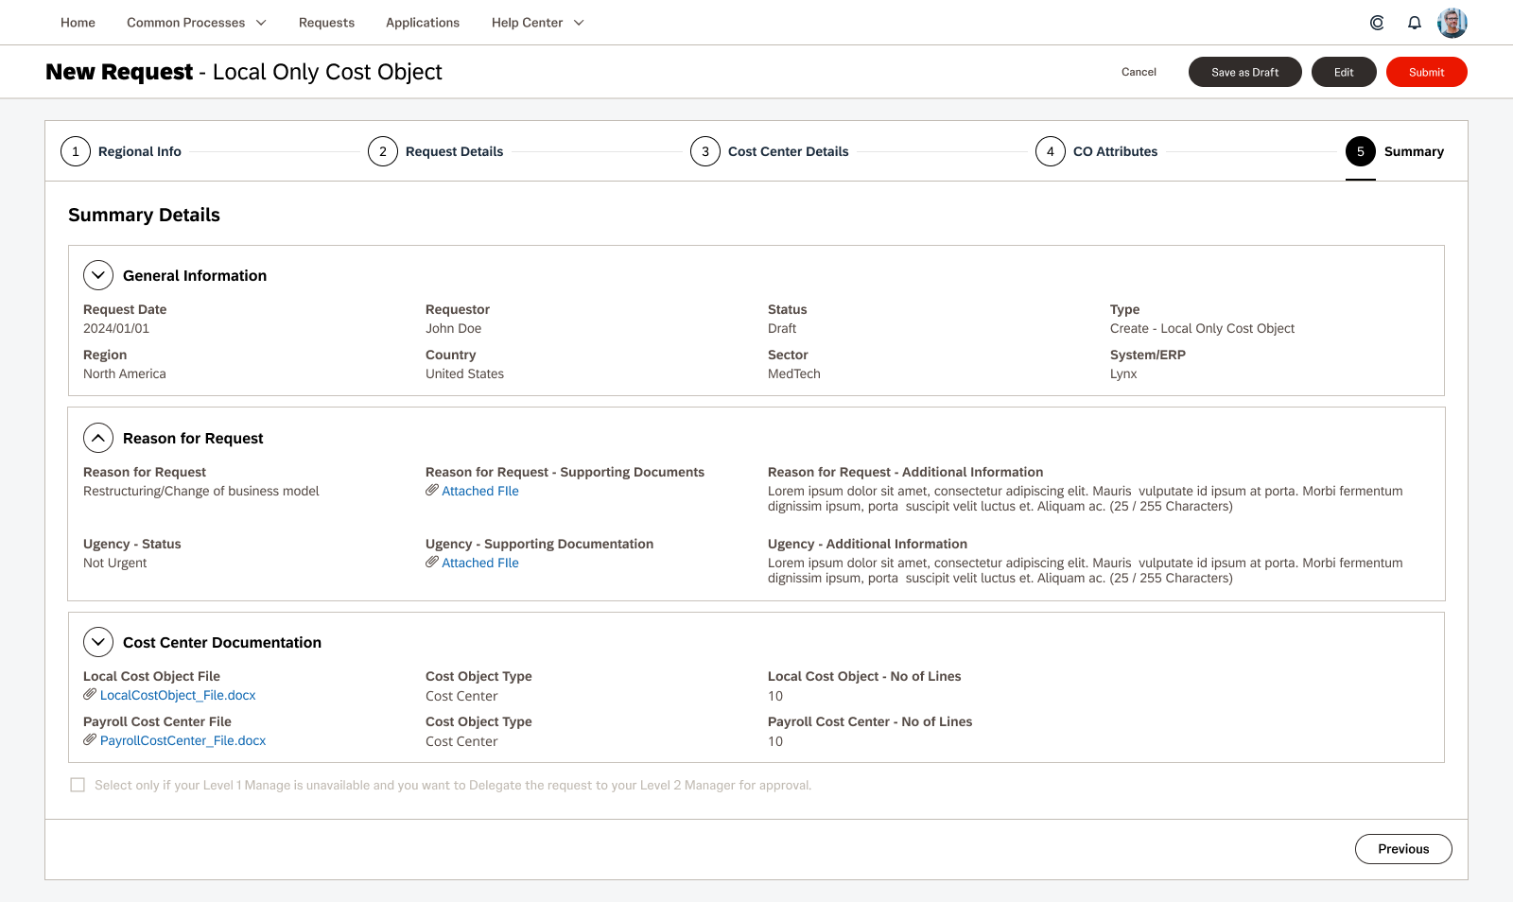This screenshot has width=1513, height=902.
Task: Open the LocalCostObject_File.docx link
Action: tap(178, 695)
